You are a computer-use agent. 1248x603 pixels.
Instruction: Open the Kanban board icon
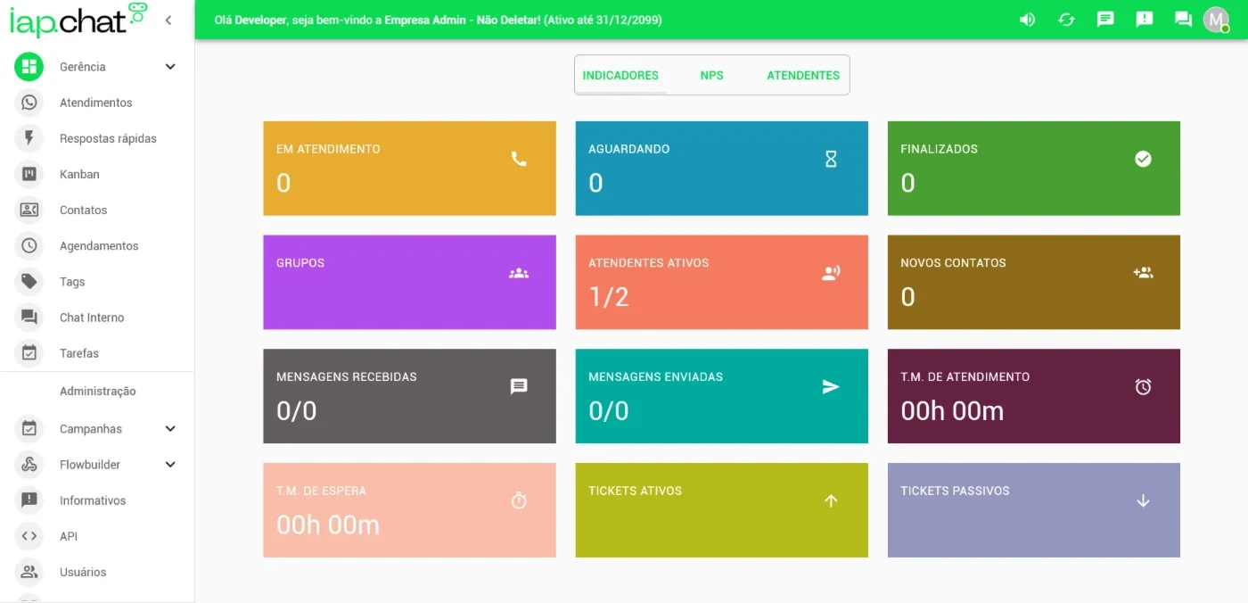coord(29,174)
